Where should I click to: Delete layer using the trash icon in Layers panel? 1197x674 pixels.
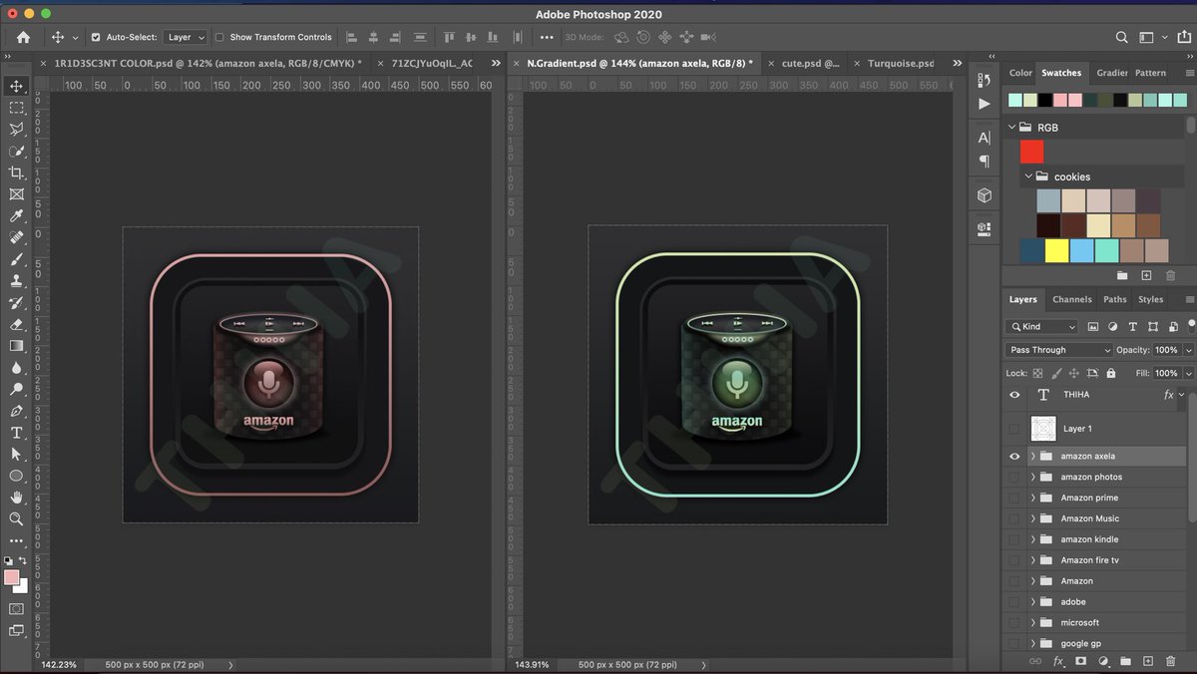click(1171, 661)
